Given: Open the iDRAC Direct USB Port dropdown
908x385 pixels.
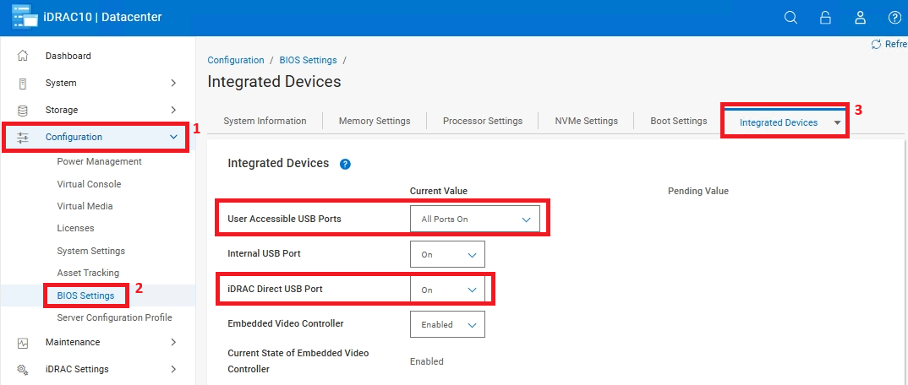Looking at the screenshot, I should click(x=447, y=290).
